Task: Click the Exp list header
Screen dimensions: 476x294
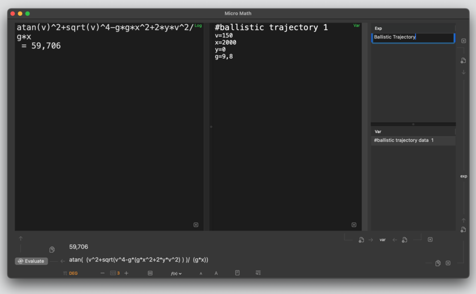Action: tap(413, 28)
